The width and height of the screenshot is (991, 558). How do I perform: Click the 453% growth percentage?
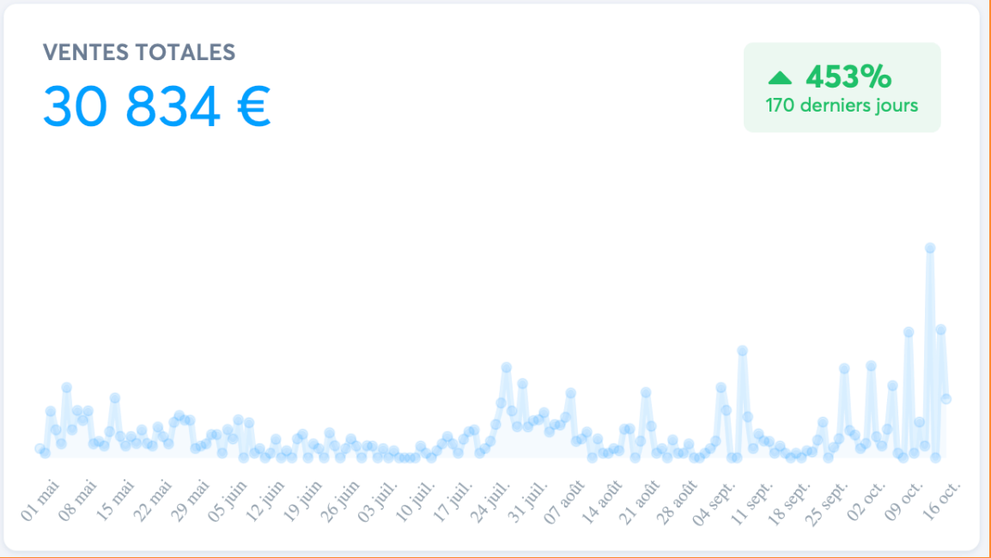[x=848, y=77]
